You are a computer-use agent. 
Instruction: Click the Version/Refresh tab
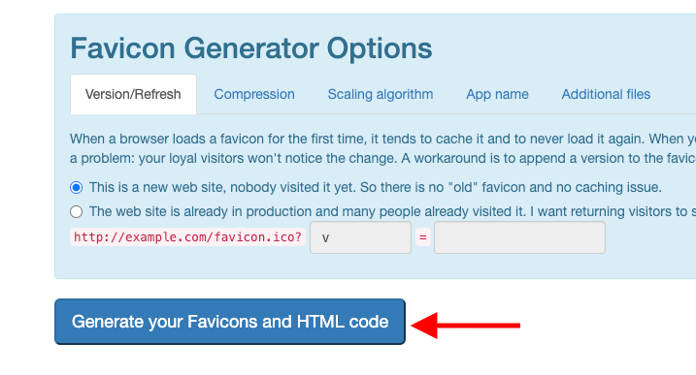[x=133, y=94]
